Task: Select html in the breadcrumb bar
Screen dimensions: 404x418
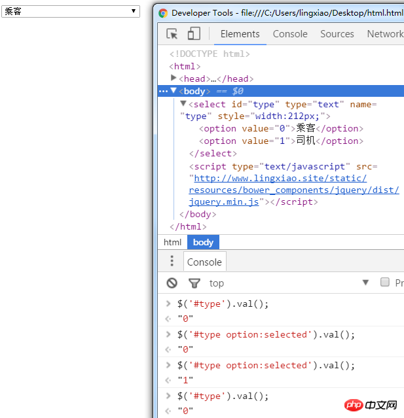Action: pos(173,242)
